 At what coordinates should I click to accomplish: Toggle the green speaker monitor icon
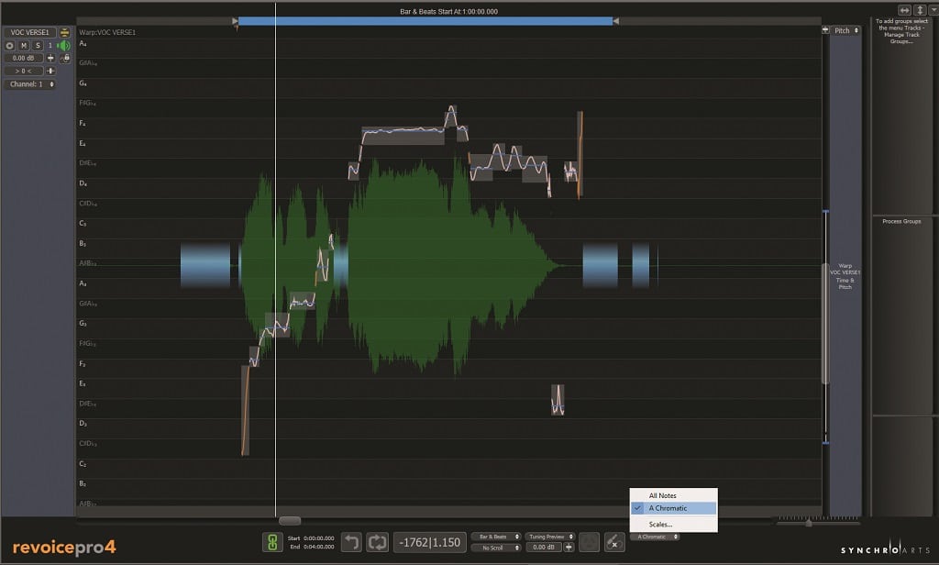point(63,46)
